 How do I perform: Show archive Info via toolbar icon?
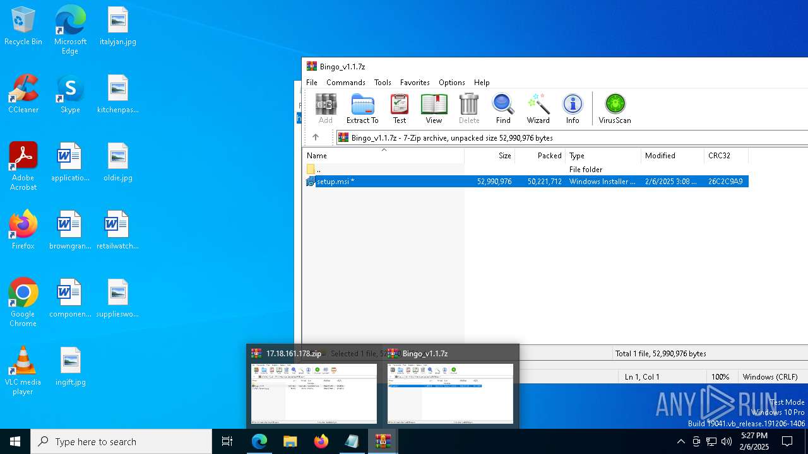coord(573,108)
